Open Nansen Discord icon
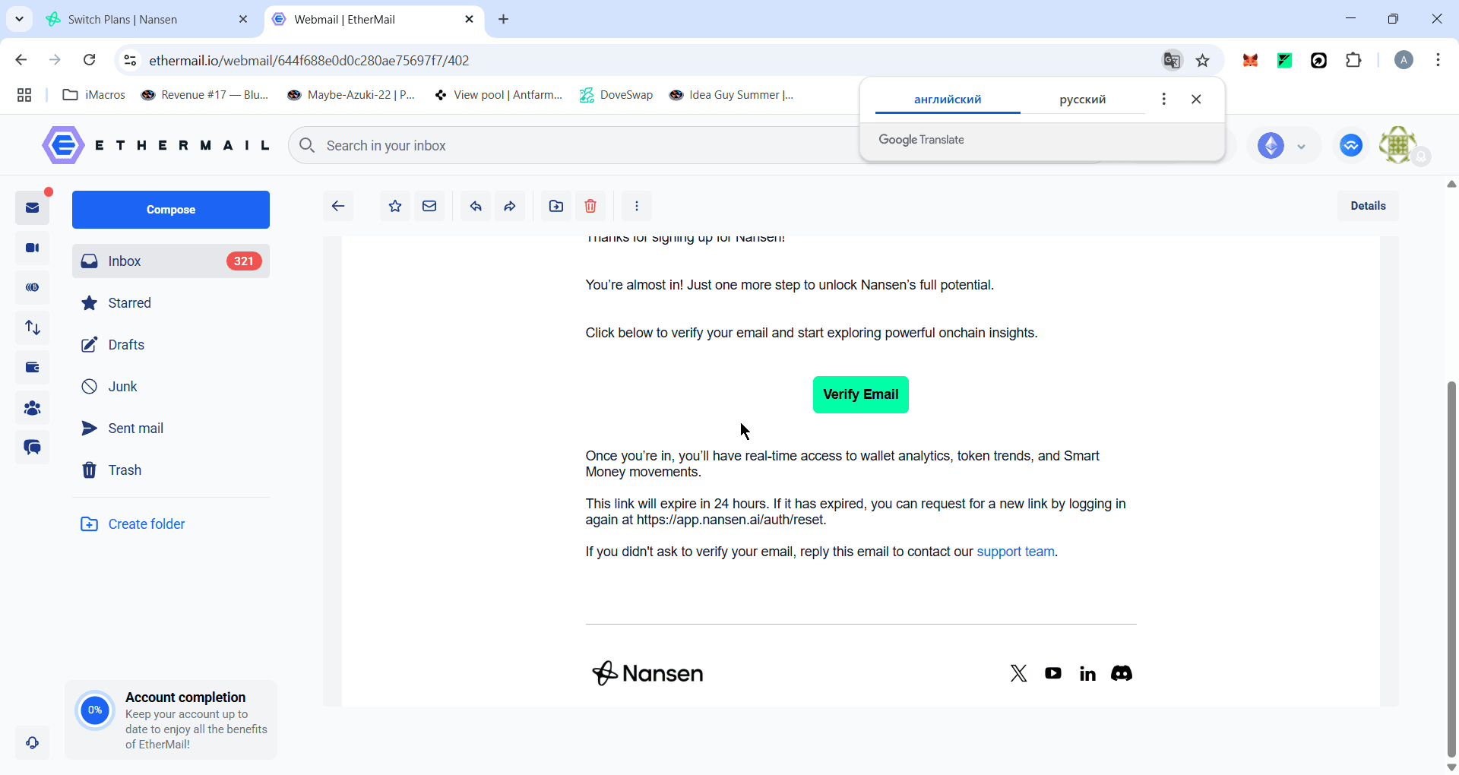 [x=1122, y=673]
